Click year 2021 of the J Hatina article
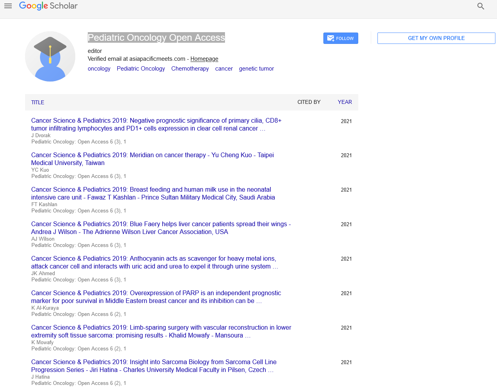 (346, 362)
